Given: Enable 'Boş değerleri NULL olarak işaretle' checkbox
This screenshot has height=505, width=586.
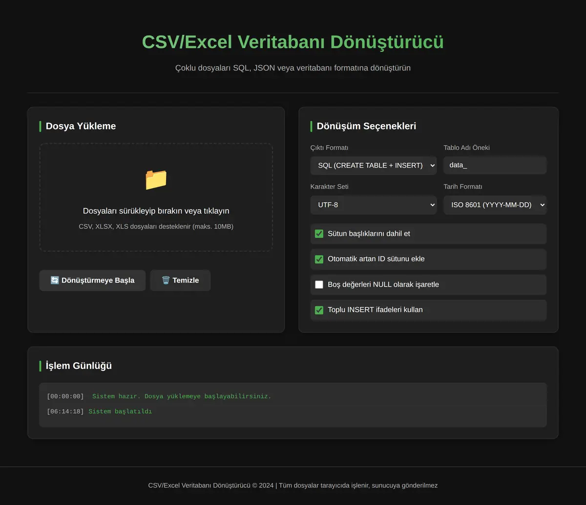Looking at the screenshot, I should [319, 285].
